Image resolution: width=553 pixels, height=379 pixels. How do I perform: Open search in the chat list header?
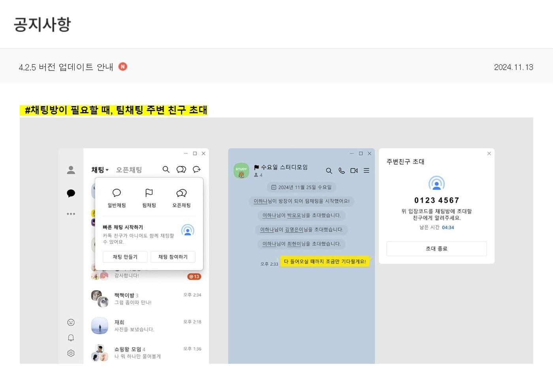pos(166,170)
